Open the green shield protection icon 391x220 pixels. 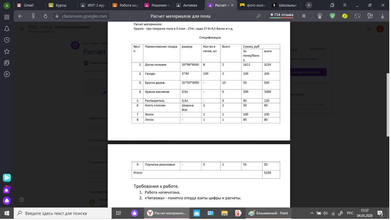(x=332, y=16)
